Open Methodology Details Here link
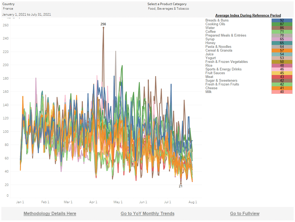Image resolution: width=295 pixels, height=222 pixels. pyautogui.click(x=50, y=213)
